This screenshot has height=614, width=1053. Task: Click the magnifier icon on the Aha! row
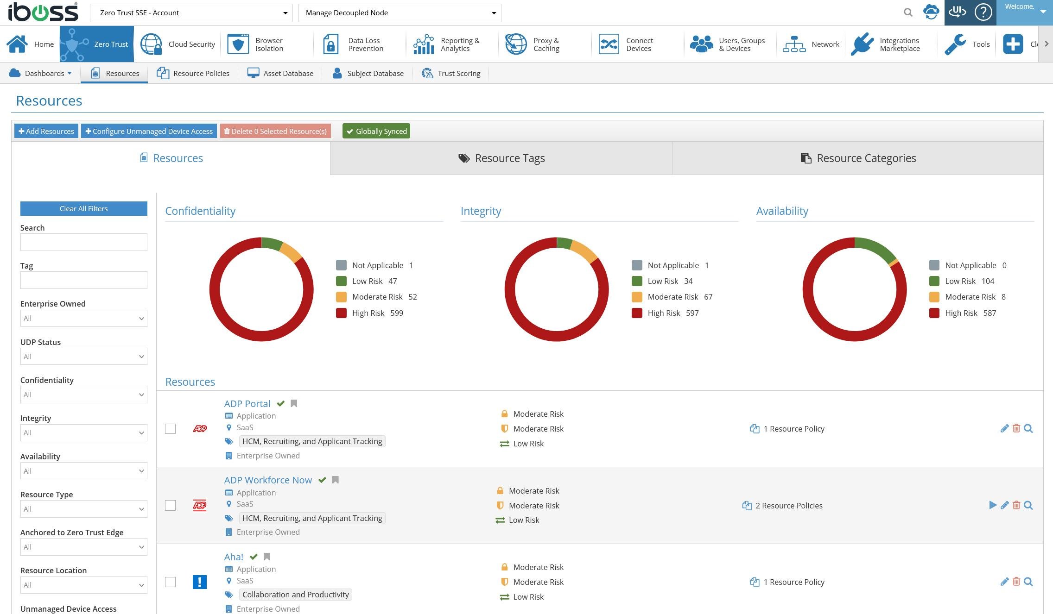[1028, 582]
